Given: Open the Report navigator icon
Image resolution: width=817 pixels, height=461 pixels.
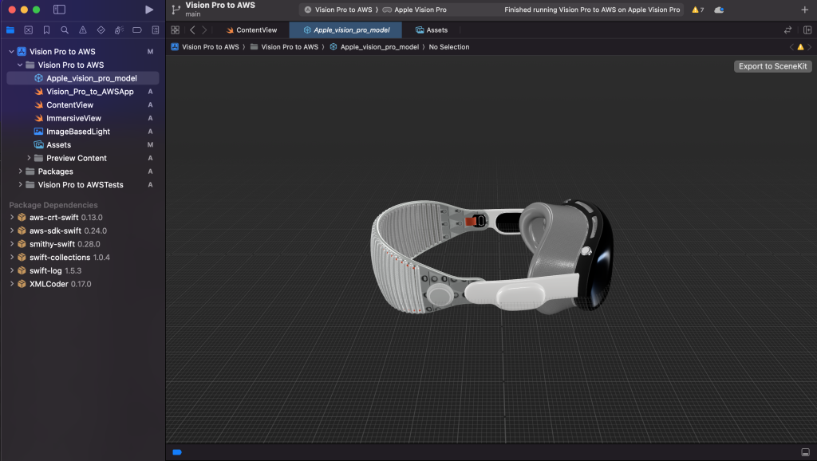Looking at the screenshot, I should click(154, 30).
